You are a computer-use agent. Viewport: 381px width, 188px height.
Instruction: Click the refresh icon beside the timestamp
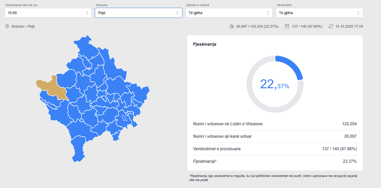(331, 26)
